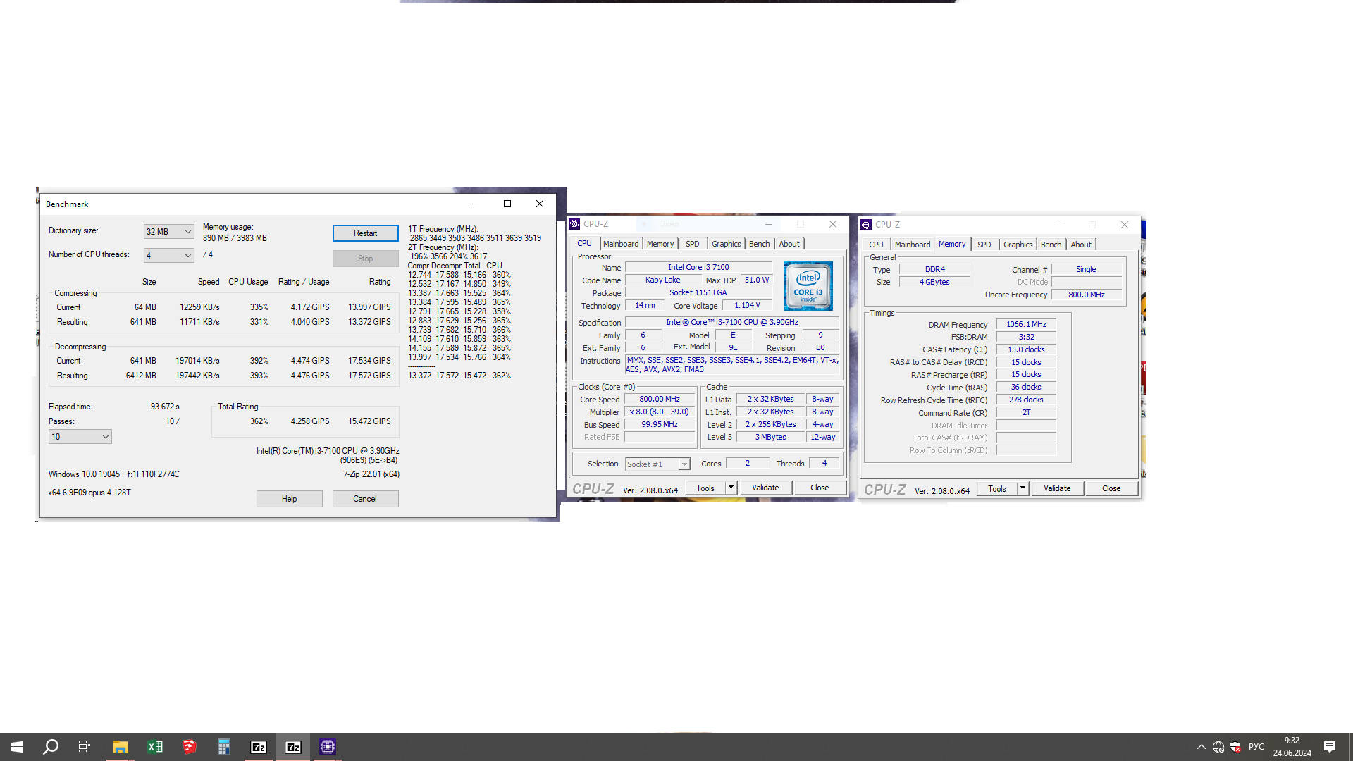This screenshot has height=761, width=1353.
Task: Open taskbar Search
Action: coord(51,747)
